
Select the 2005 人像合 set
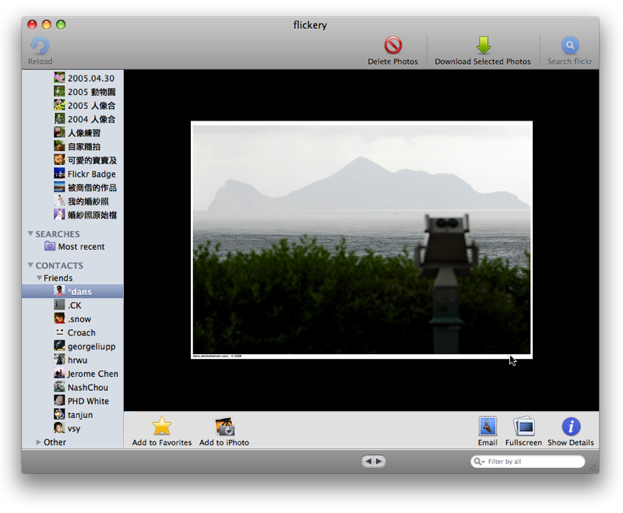pyautogui.click(x=72, y=106)
